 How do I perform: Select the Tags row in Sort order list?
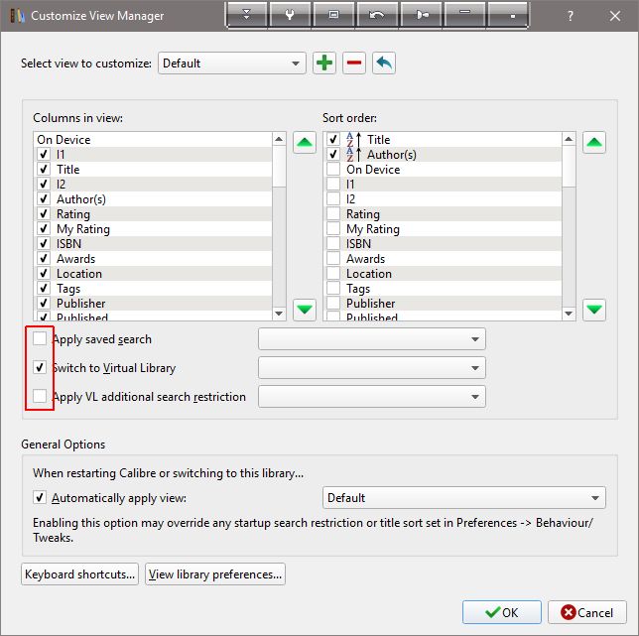(x=443, y=289)
